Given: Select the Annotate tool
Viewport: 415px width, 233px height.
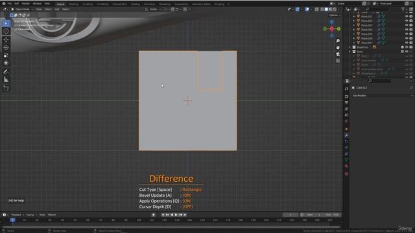Looking at the screenshot, I should tap(6, 72).
